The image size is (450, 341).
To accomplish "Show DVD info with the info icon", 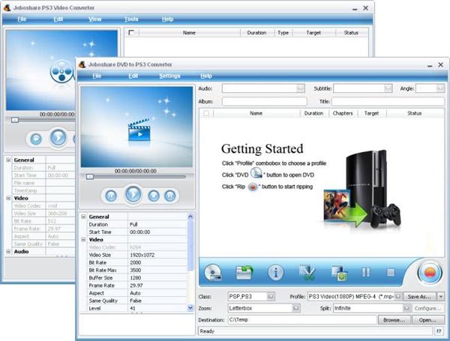I will coord(275,272).
